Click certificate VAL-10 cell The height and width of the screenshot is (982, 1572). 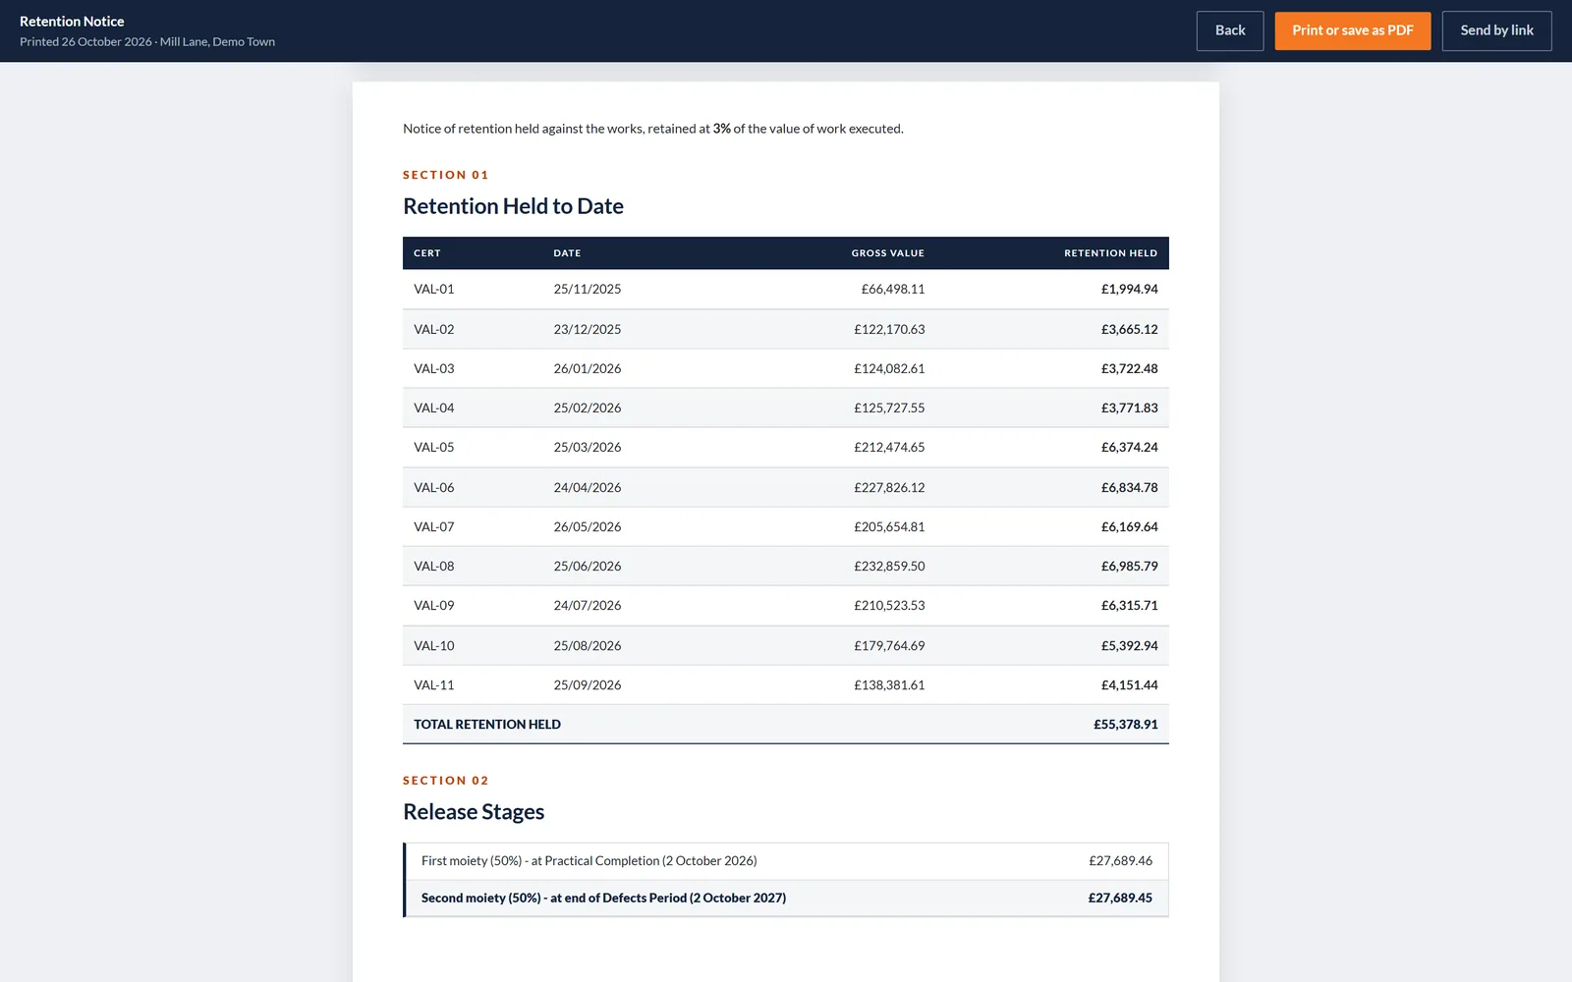pos(434,645)
